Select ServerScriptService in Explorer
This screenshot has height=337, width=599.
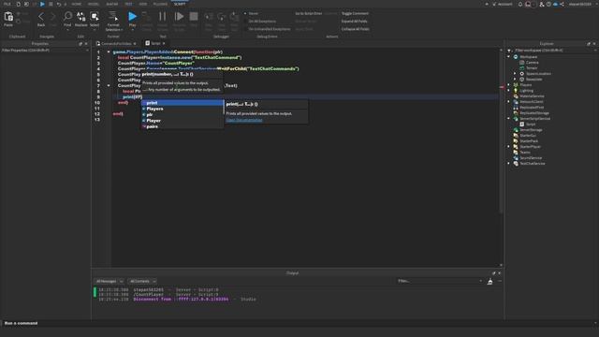coord(534,119)
